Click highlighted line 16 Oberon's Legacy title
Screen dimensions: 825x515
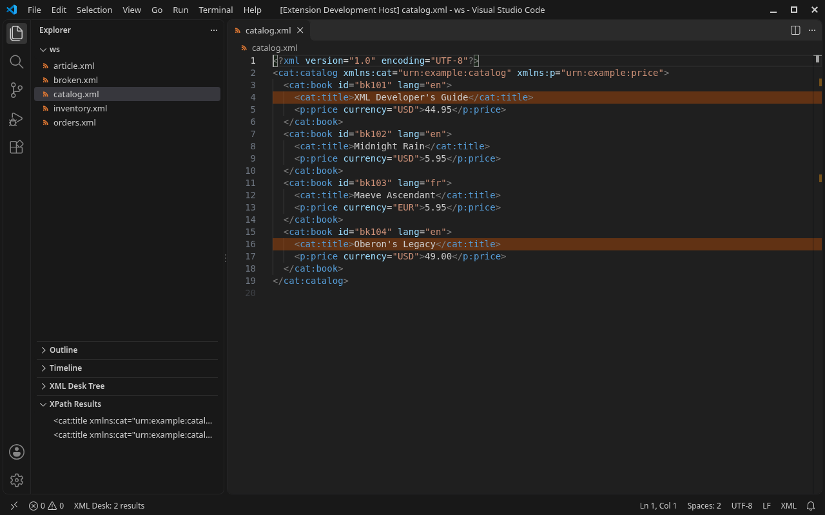coord(547,244)
